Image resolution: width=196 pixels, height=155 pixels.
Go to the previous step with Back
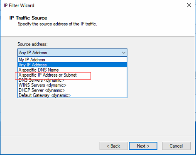pyautogui.click(x=114, y=146)
